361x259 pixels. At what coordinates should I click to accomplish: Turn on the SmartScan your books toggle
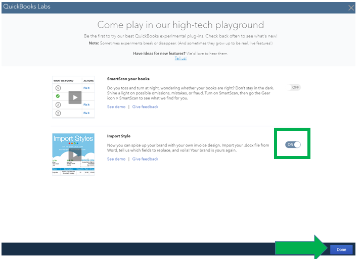coord(294,87)
